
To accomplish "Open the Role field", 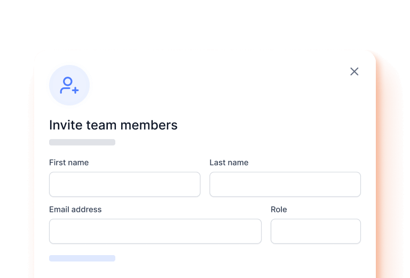I will click(315, 231).
